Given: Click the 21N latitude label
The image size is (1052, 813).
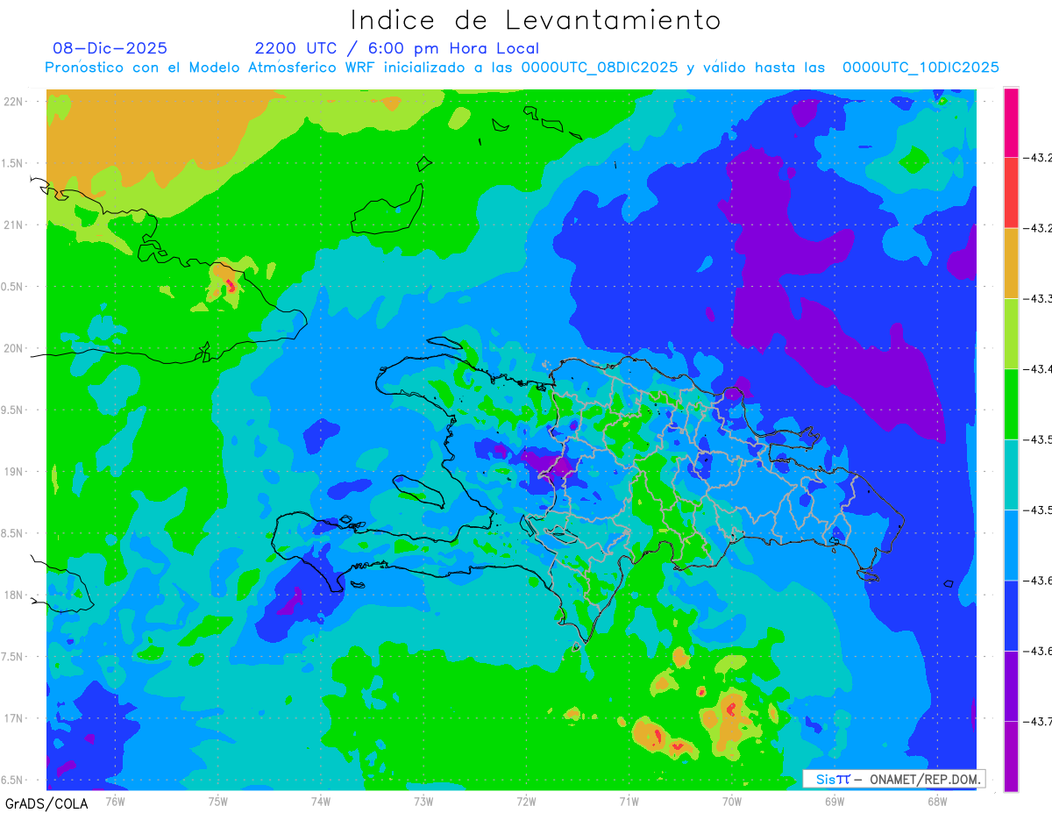Looking at the screenshot, I should [13, 225].
